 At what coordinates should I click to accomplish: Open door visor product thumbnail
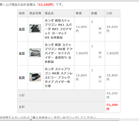coord(35,53)
